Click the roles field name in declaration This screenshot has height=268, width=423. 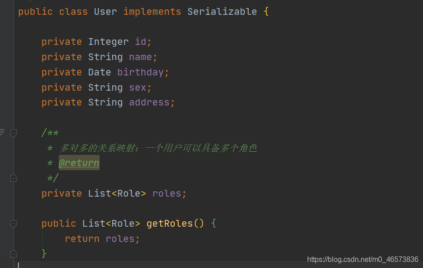click(x=167, y=193)
